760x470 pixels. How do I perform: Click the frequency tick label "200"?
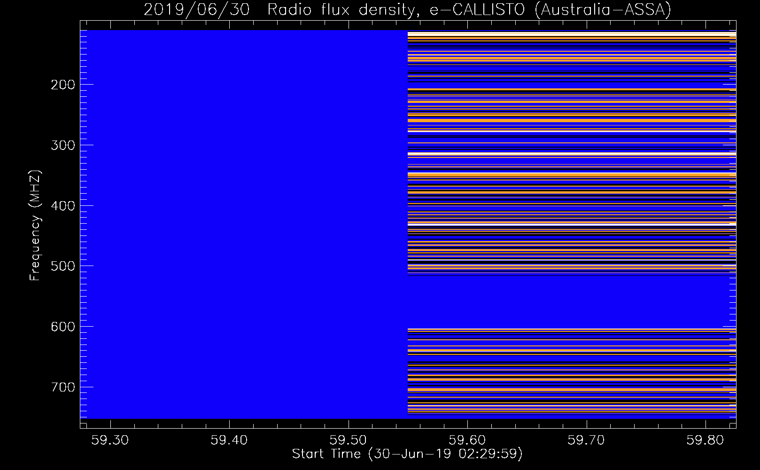(63, 85)
